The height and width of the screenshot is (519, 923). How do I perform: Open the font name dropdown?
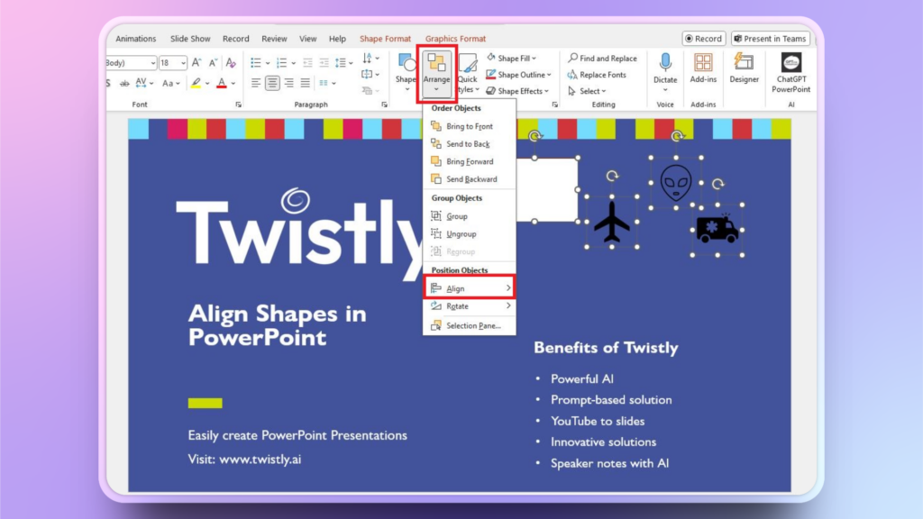153,63
